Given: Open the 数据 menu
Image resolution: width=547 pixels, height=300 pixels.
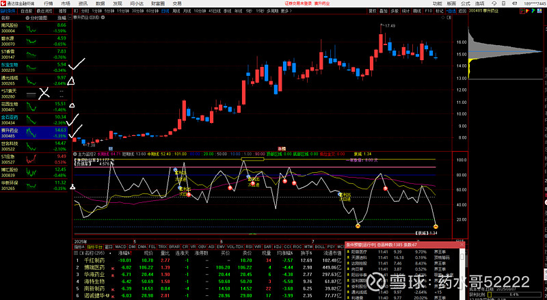Looking at the screenshot, I should tap(101, 3).
